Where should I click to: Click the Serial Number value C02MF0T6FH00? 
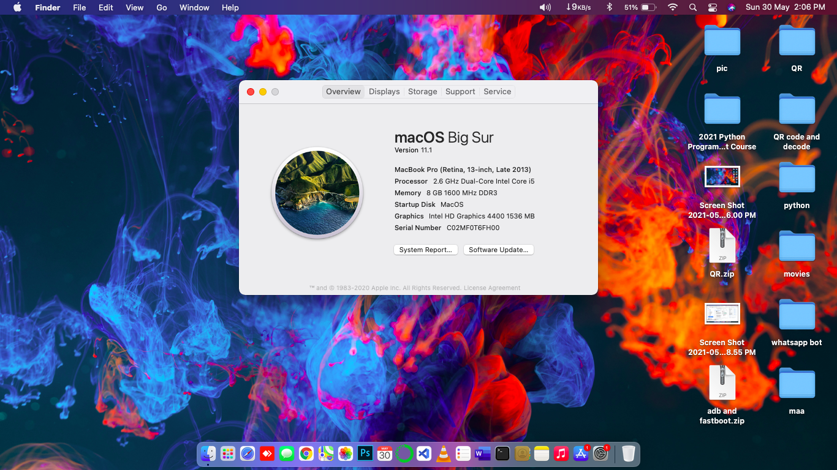[473, 228]
